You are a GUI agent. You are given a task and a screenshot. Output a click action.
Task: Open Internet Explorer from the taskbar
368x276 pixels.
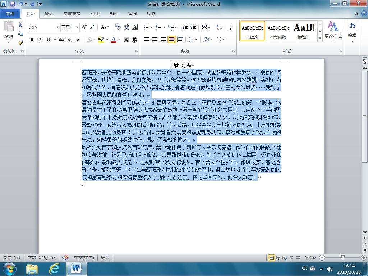[54, 269]
